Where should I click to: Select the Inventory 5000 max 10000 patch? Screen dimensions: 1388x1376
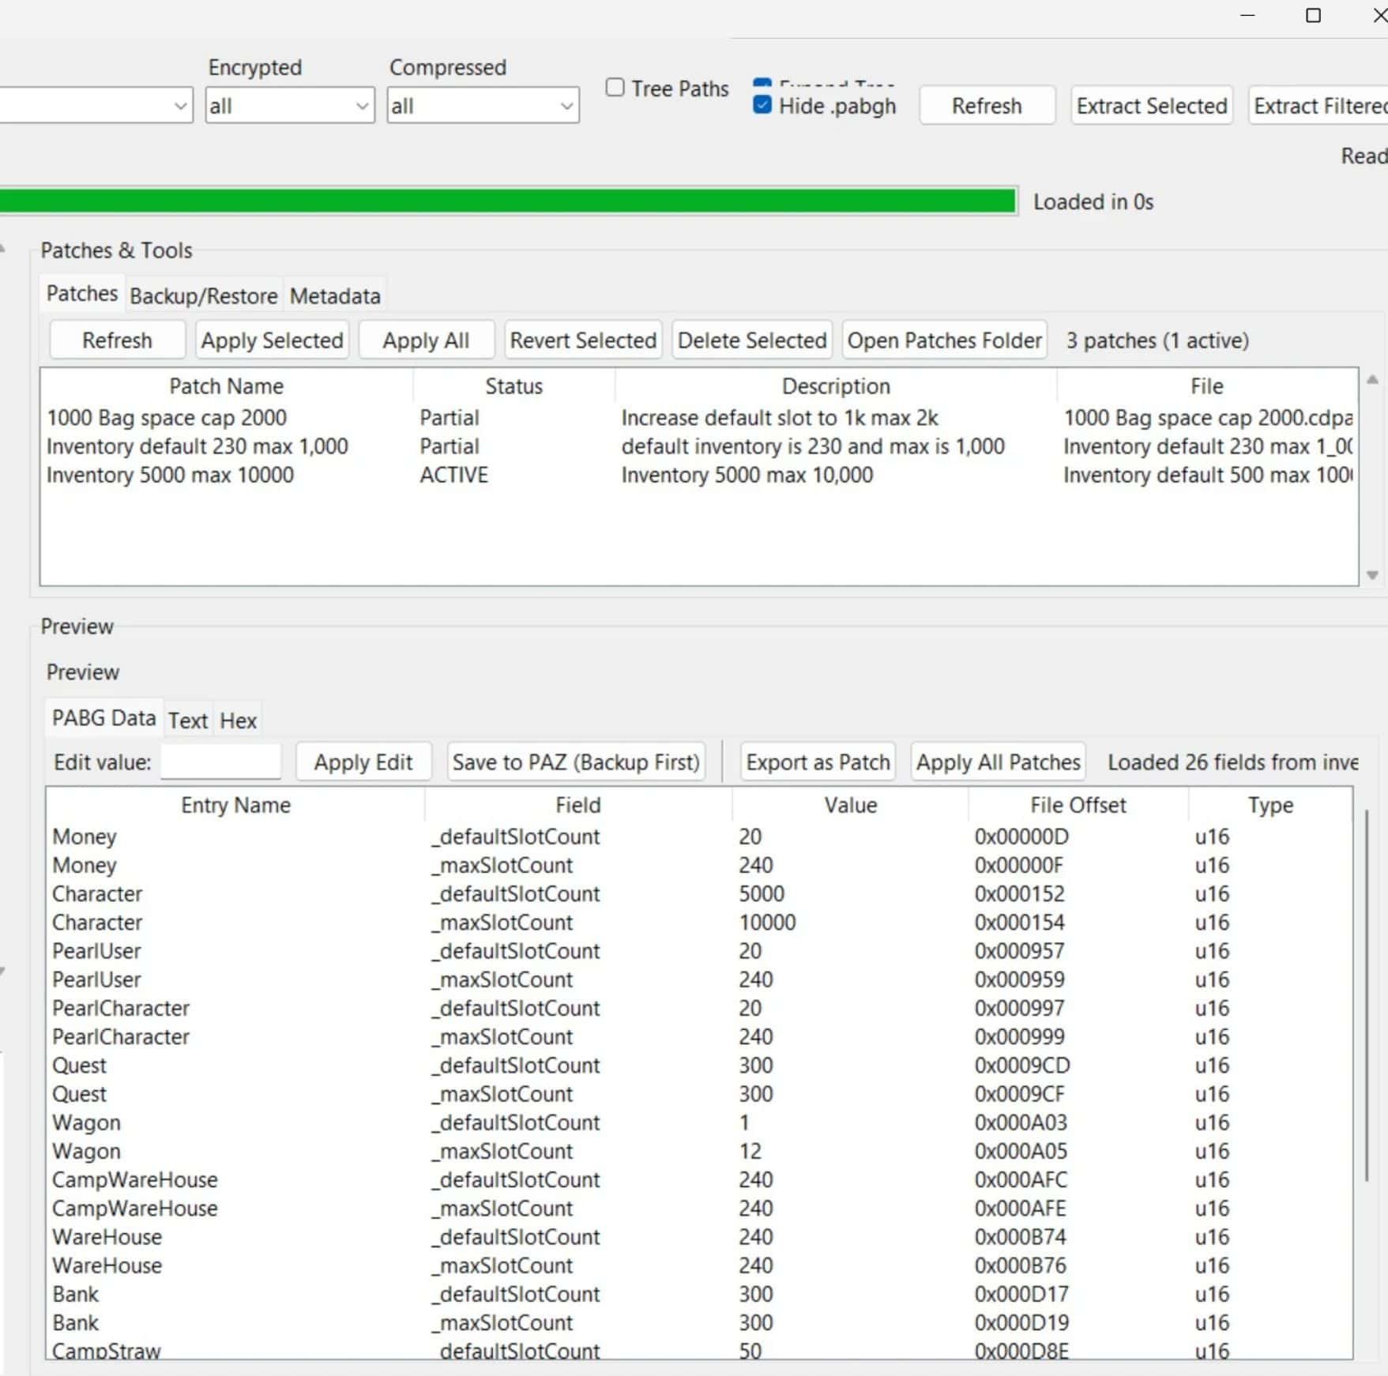click(170, 475)
